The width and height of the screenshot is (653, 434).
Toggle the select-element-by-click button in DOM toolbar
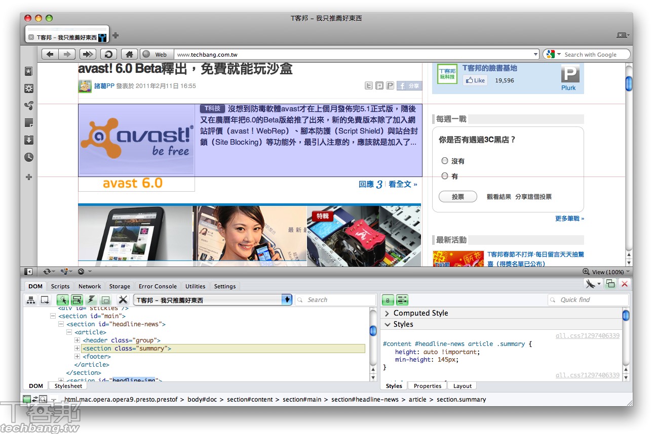tap(63, 300)
